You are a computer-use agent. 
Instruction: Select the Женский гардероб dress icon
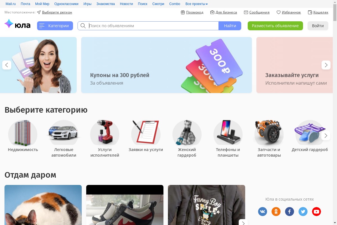pyautogui.click(x=187, y=133)
